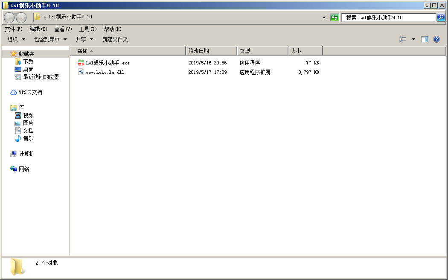Select the www.keke.la.dll file icon
This screenshot has height=280, width=448.
81,72
